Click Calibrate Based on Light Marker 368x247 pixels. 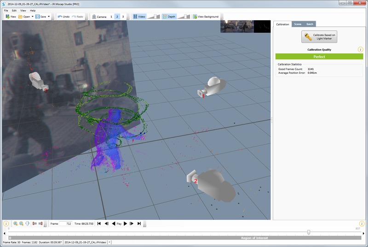pos(319,37)
